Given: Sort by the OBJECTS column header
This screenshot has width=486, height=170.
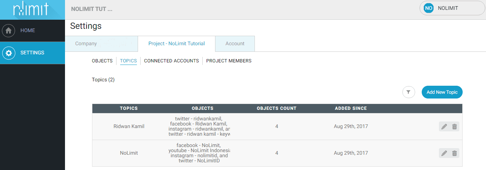Looking at the screenshot, I should click(x=203, y=108).
